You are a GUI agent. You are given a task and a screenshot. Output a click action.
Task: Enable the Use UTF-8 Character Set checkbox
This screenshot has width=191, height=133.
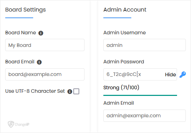(76, 91)
